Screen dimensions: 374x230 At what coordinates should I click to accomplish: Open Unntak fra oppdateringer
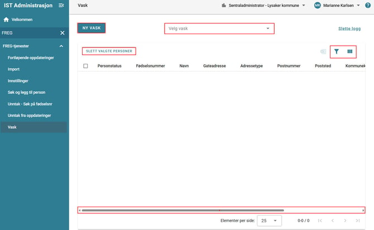click(30, 116)
